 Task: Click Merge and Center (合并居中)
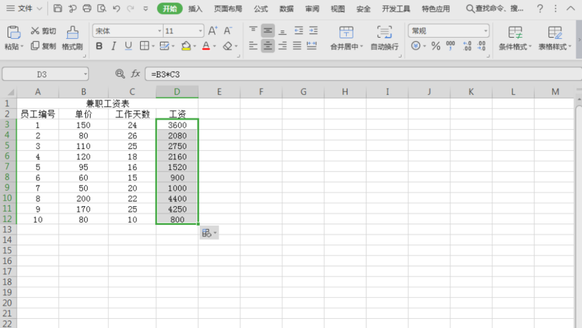pyautogui.click(x=347, y=38)
